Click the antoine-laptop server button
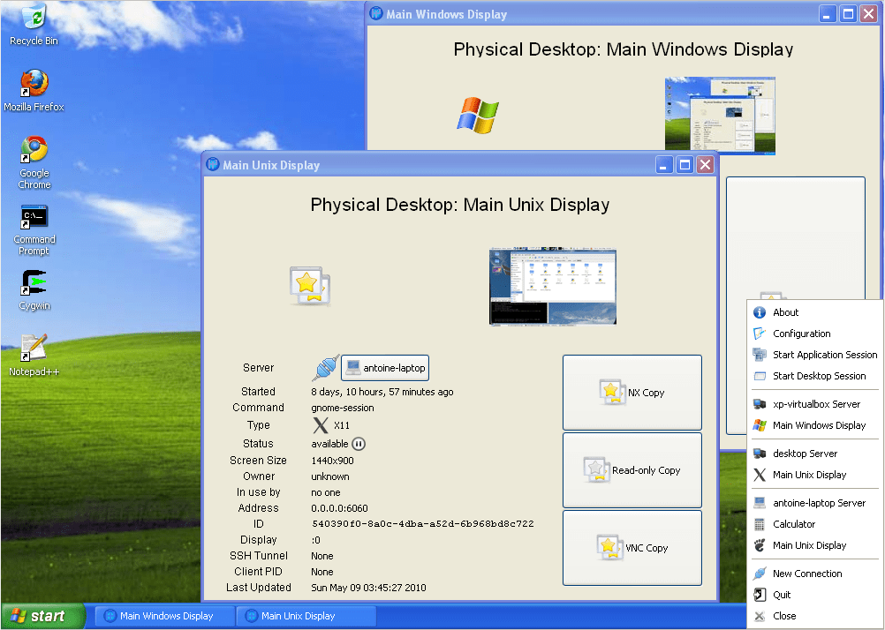885x630 pixels. point(384,367)
